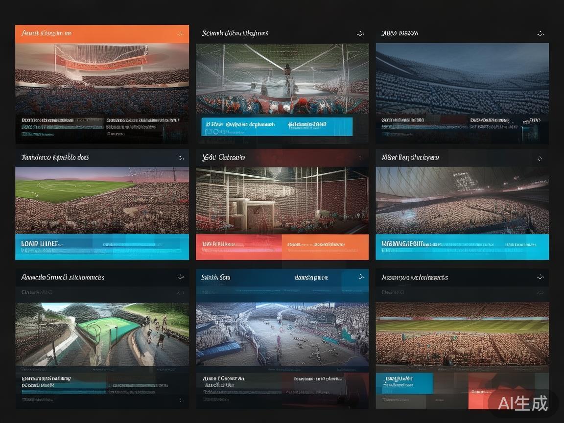The width and height of the screenshot is (564, 423).
Task: Click the chevron icon in the orange card header
Action: [x=181, y=33]
